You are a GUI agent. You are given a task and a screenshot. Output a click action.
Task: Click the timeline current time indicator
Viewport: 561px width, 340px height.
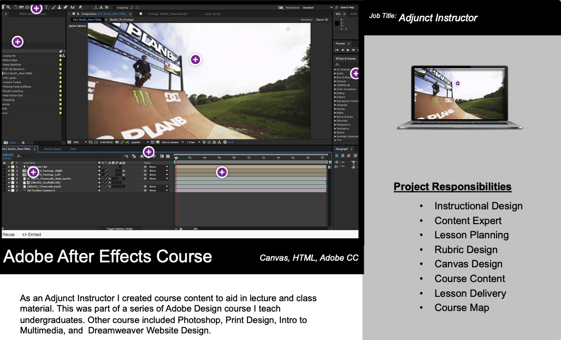click(176, 158)
